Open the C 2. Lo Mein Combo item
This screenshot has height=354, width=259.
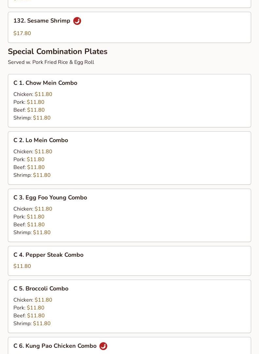pyautogui.click(x=41, y=140)
